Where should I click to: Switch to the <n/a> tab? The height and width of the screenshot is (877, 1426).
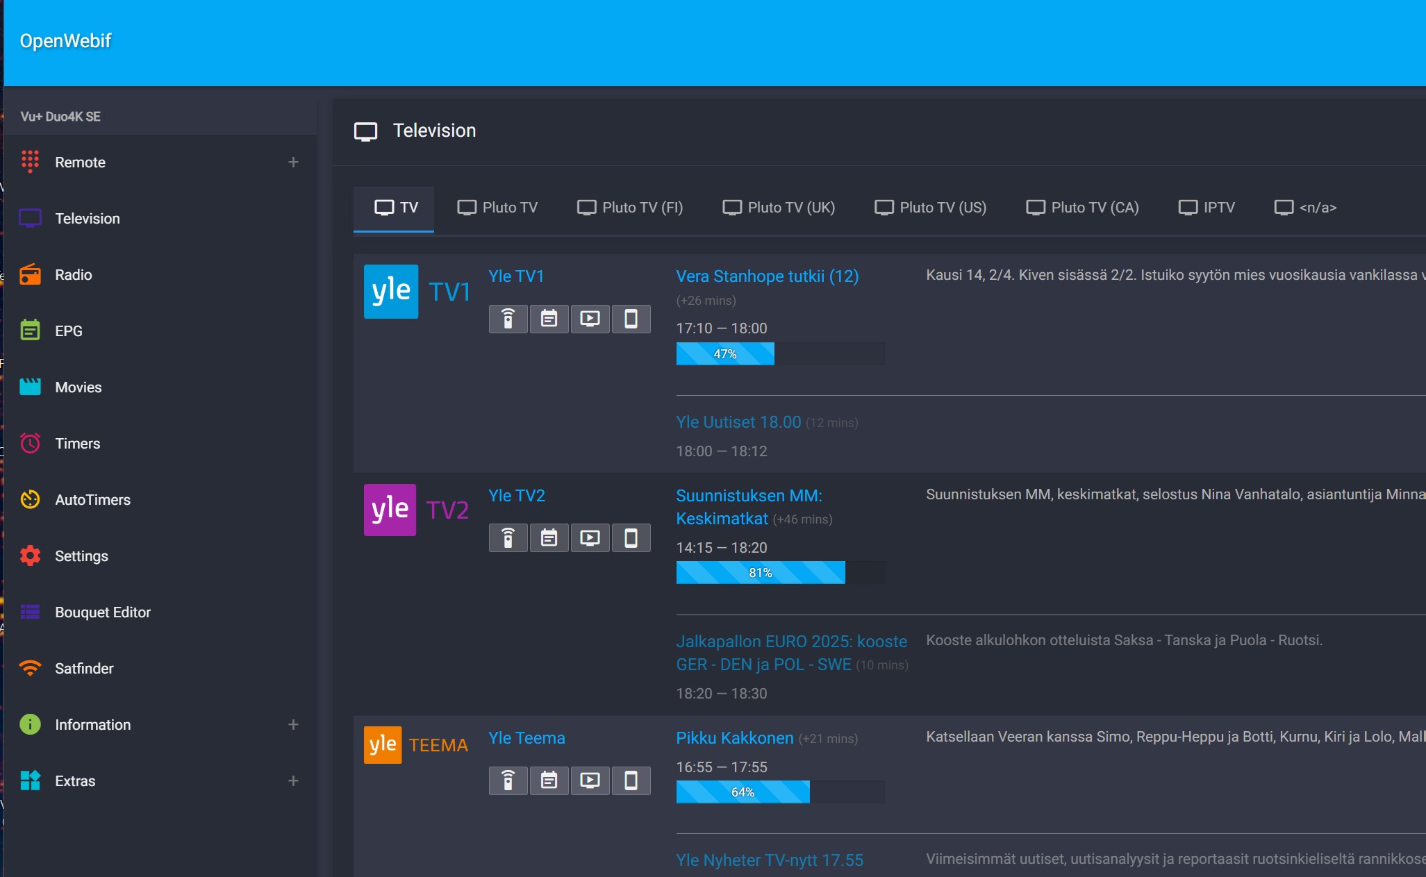point(1305,208)
